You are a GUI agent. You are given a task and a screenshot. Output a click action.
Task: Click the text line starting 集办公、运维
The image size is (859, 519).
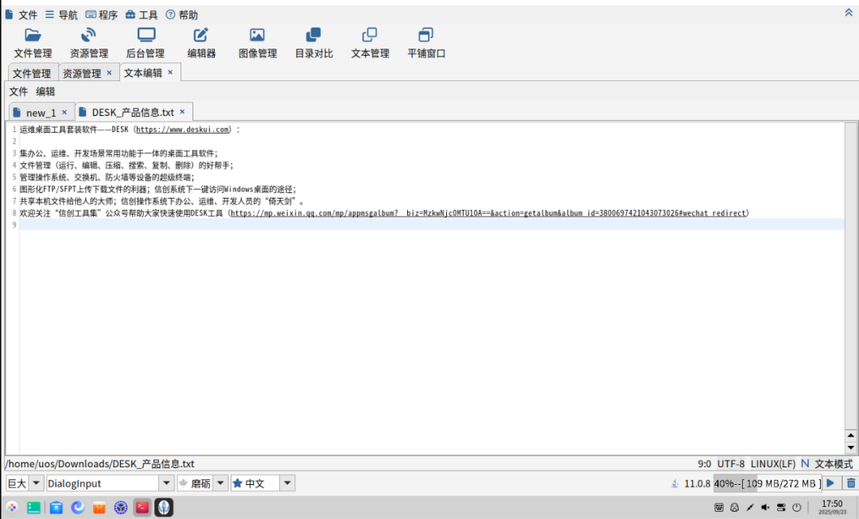(x=119, y=153)
